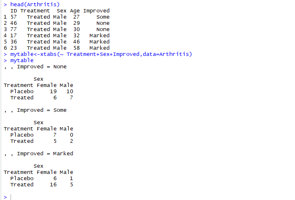This screenshot has height=200, width=295.
Task: Click the 'Improved = Some' table heading
Action: pyautogui.click(x=41, y=110)
